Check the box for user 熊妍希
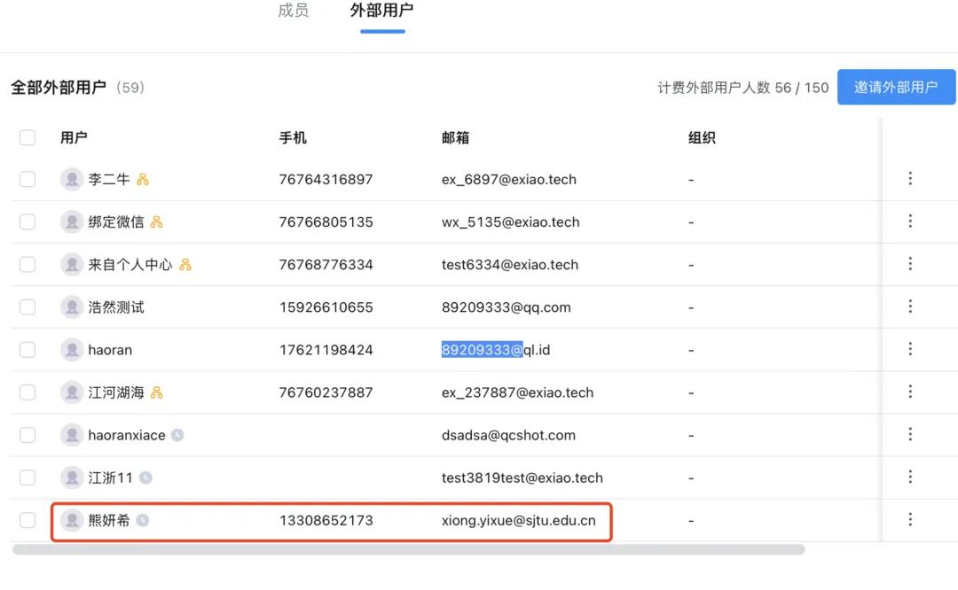958x590 pixels. tap(27, 520)
